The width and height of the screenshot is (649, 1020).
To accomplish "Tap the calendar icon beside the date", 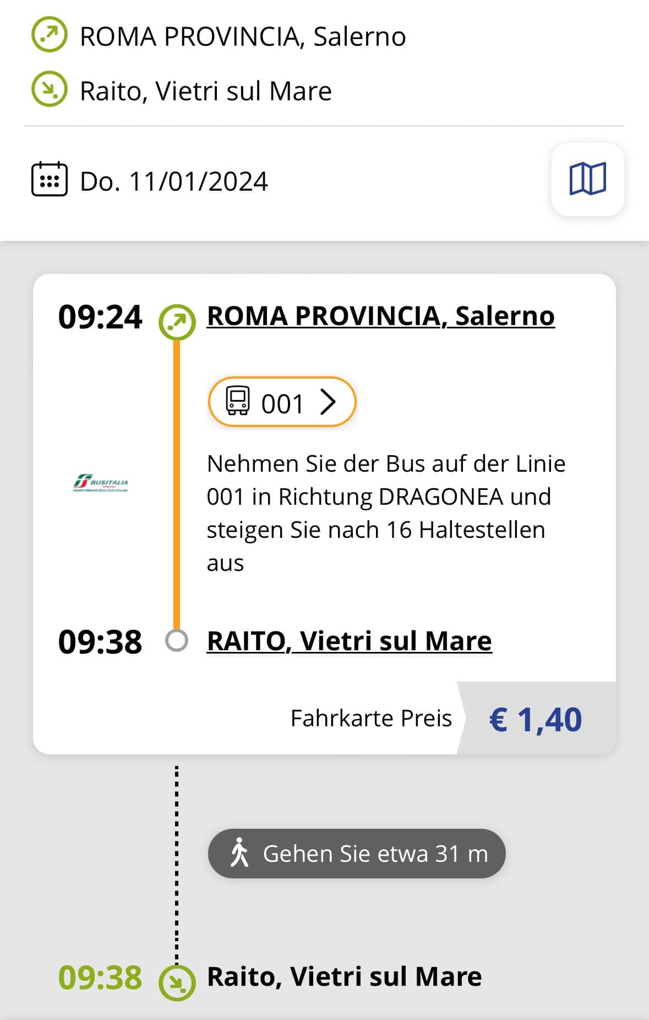I will pyautogui.click(x=50, y=179).
